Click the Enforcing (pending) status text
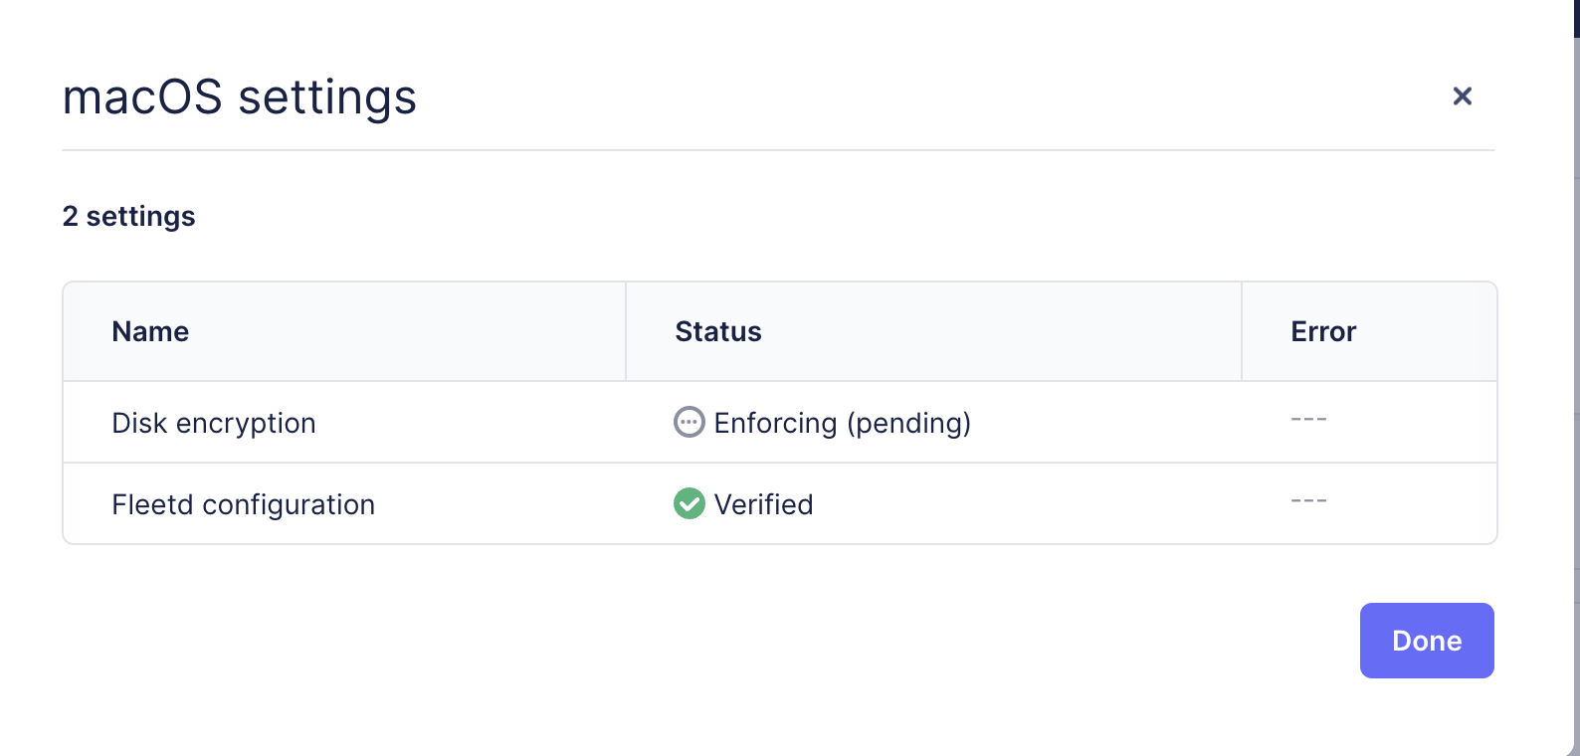 click(x=842, y=423)
